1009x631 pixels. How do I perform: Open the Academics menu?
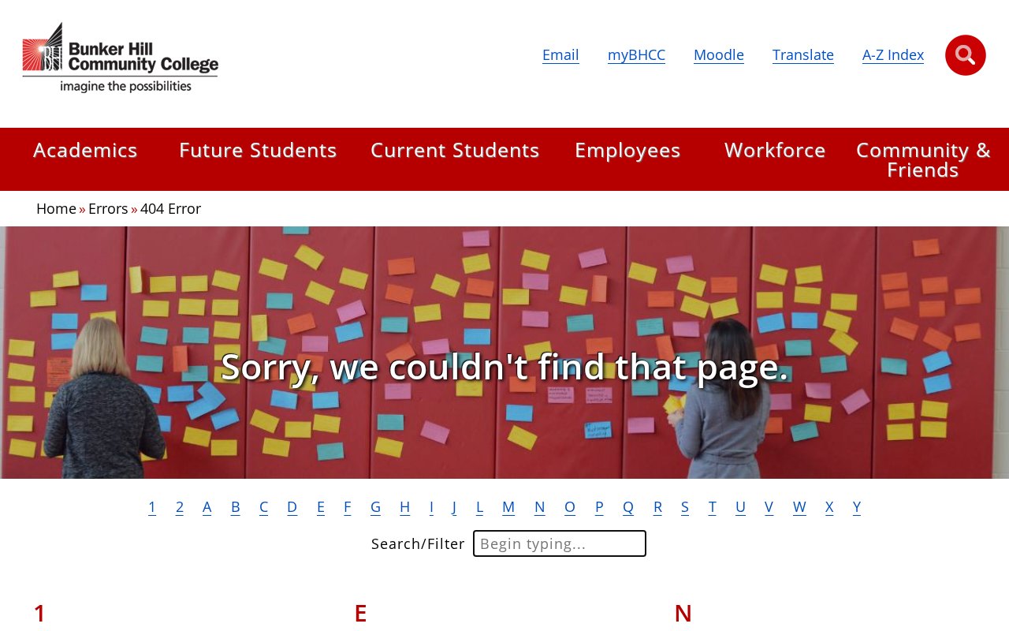point(85,150)
